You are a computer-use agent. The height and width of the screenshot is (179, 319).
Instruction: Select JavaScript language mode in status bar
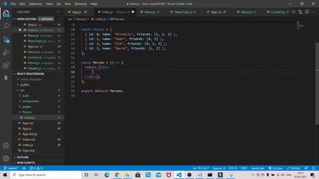[258, 168]
